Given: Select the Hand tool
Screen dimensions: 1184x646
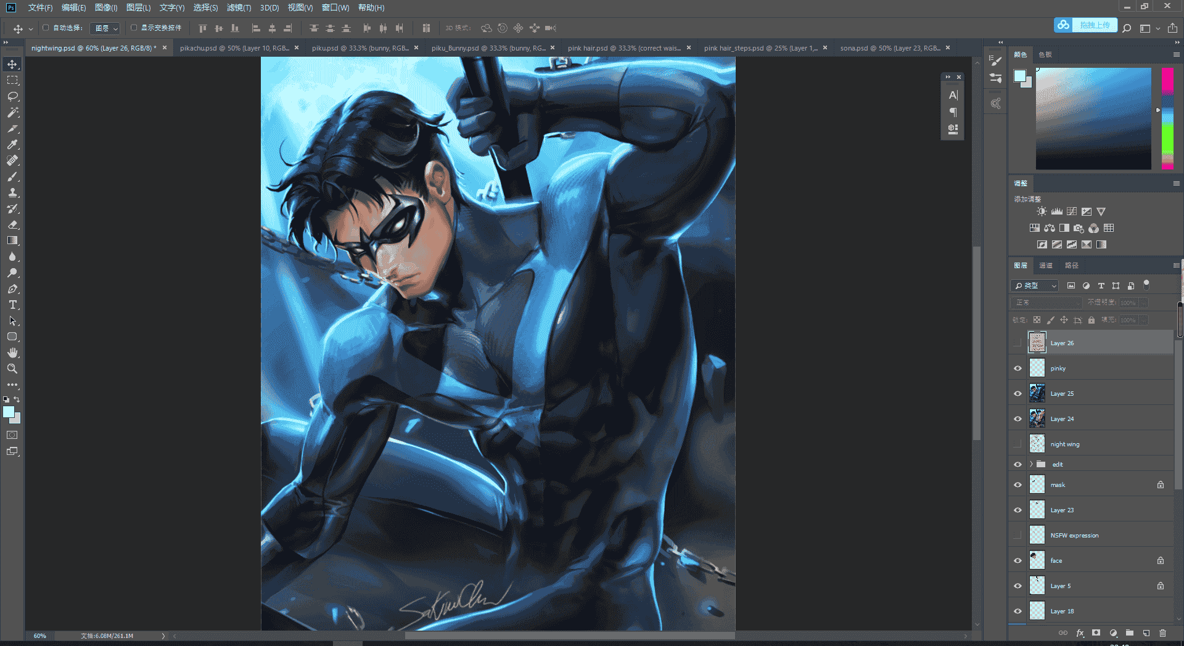Looking at the screenshot, I should [12, 353].
